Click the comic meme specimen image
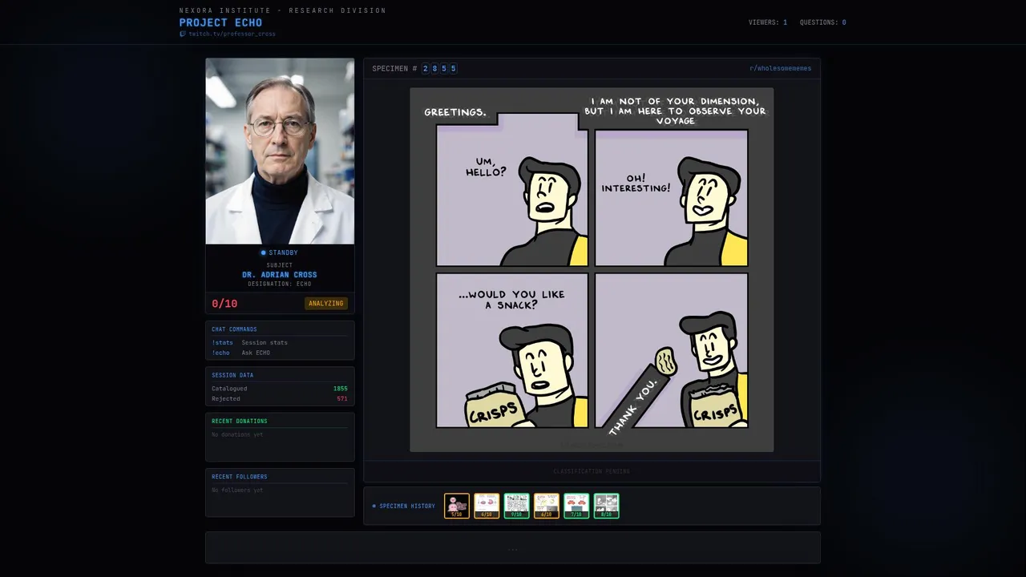The height and width of the screenshot is (577, 1026). [592, 270]
